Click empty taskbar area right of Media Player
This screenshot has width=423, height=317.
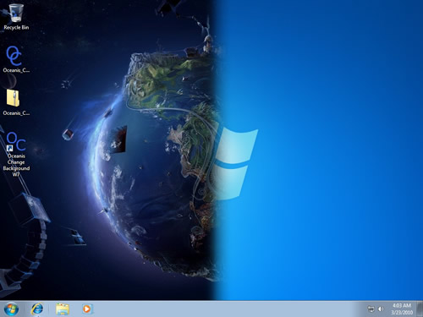[226, 309]
